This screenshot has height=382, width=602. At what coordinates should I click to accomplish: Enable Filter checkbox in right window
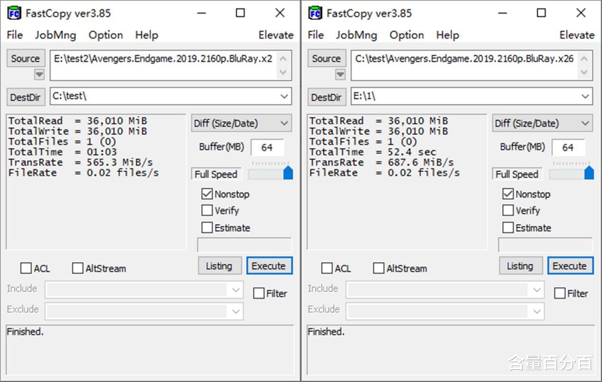(560, 293)
